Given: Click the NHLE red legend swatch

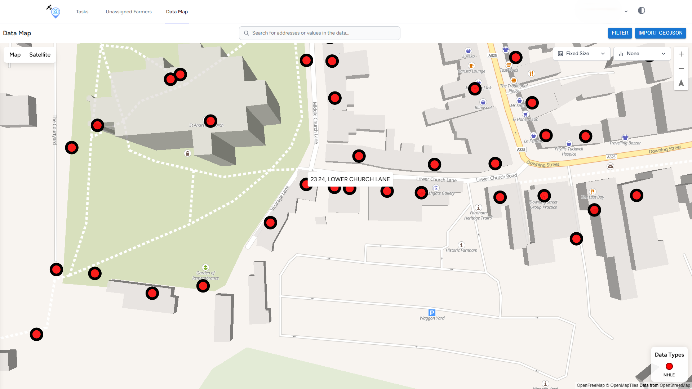Looking at the screenshot, I should 669,366.
